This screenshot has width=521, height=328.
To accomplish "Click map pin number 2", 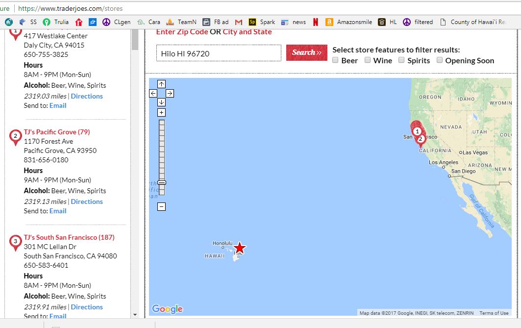I will 421,139.
